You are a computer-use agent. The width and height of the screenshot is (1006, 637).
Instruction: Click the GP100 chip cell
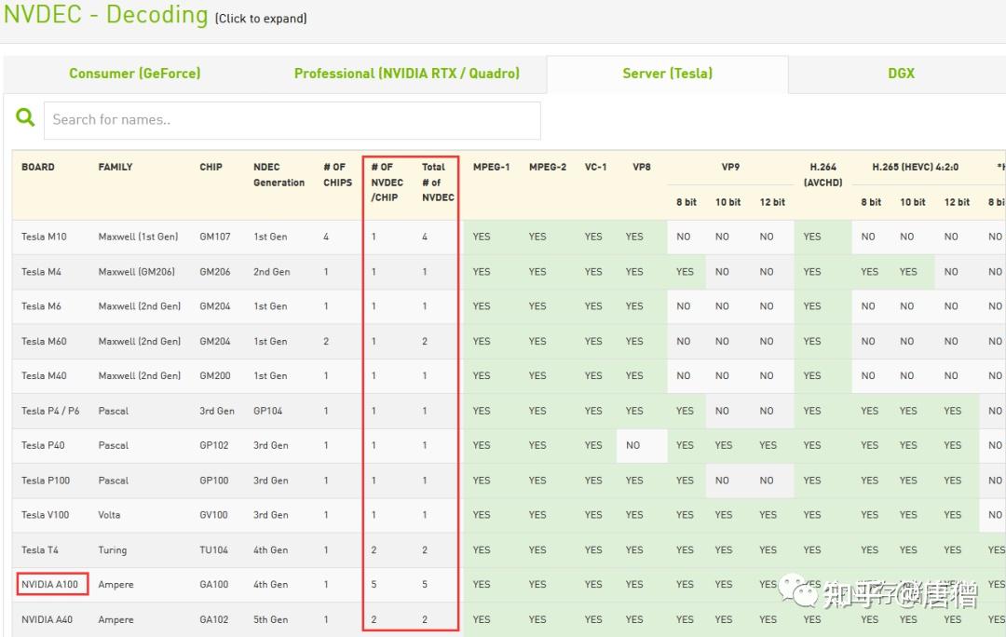pos(213,481)
